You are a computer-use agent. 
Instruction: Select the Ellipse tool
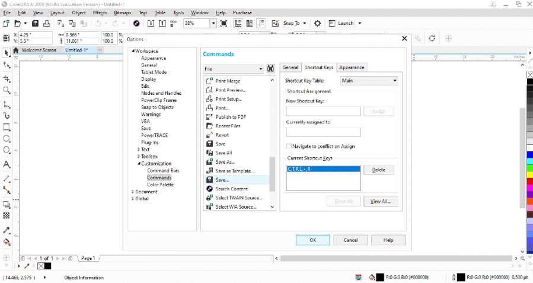click(6, 139)
